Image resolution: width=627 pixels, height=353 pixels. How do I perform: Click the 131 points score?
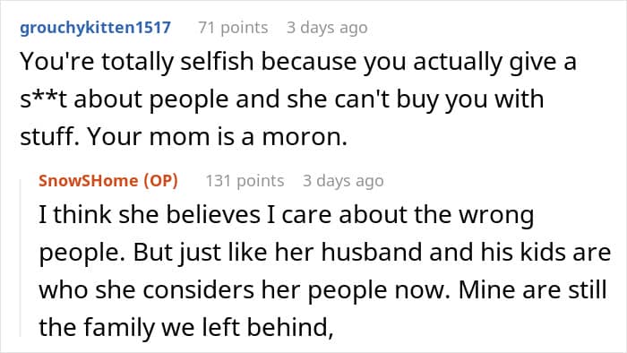(x=245, y=181)
